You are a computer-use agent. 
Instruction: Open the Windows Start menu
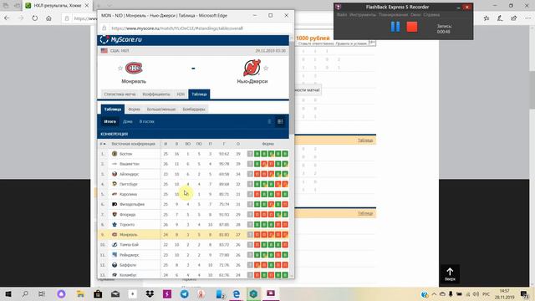click(8, 293)
